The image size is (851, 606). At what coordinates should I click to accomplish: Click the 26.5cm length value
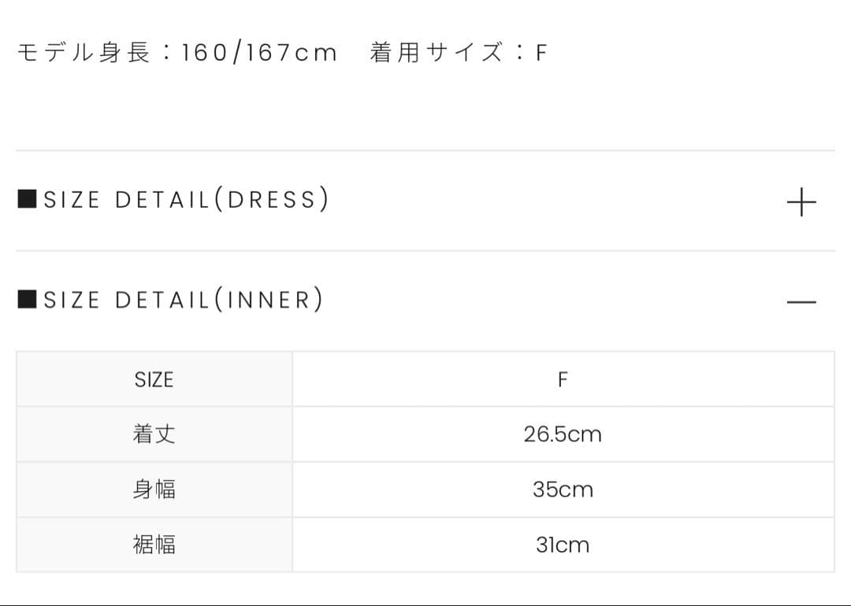pyautogui.click(x=563, y=434)
